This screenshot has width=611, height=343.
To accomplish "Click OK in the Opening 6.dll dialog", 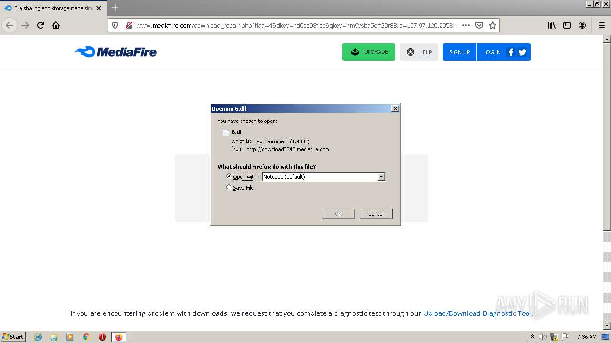I will pos(338,214).
